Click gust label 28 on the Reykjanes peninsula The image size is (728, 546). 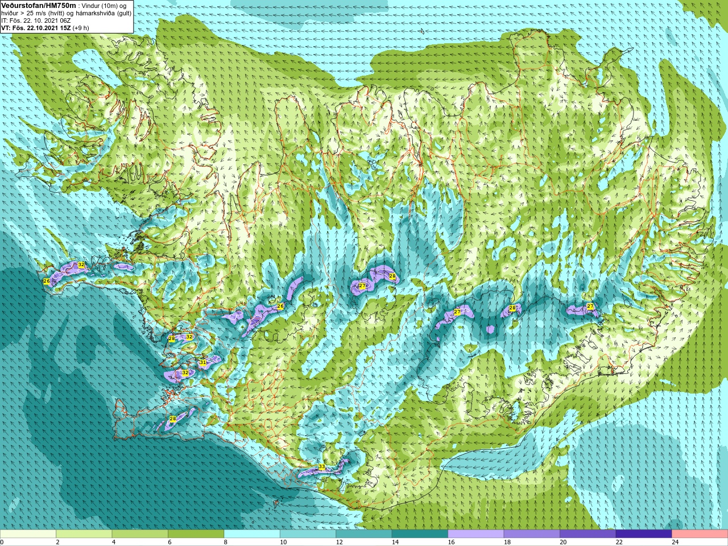point(173,419)
